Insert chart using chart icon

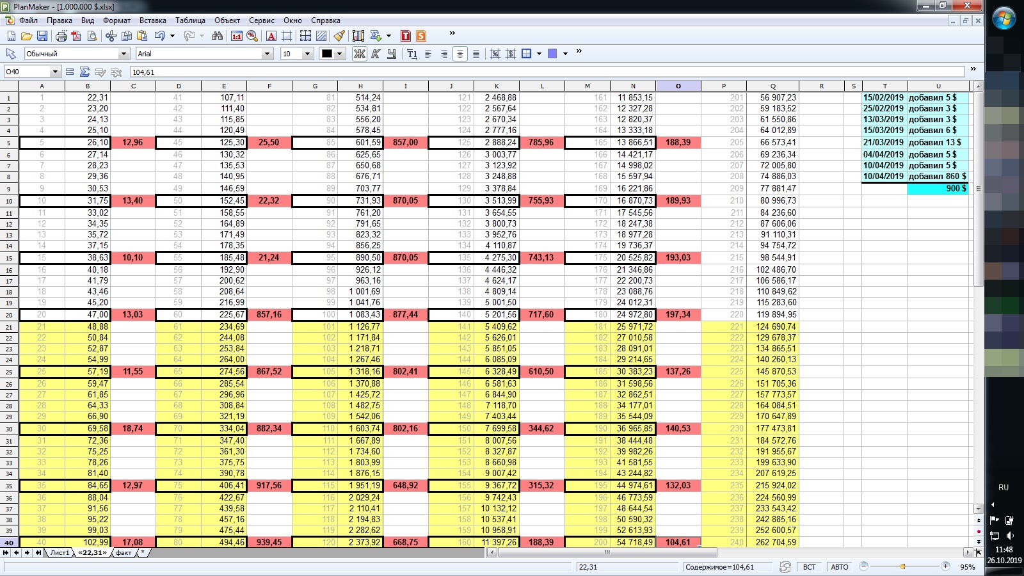tap(358, 36)
